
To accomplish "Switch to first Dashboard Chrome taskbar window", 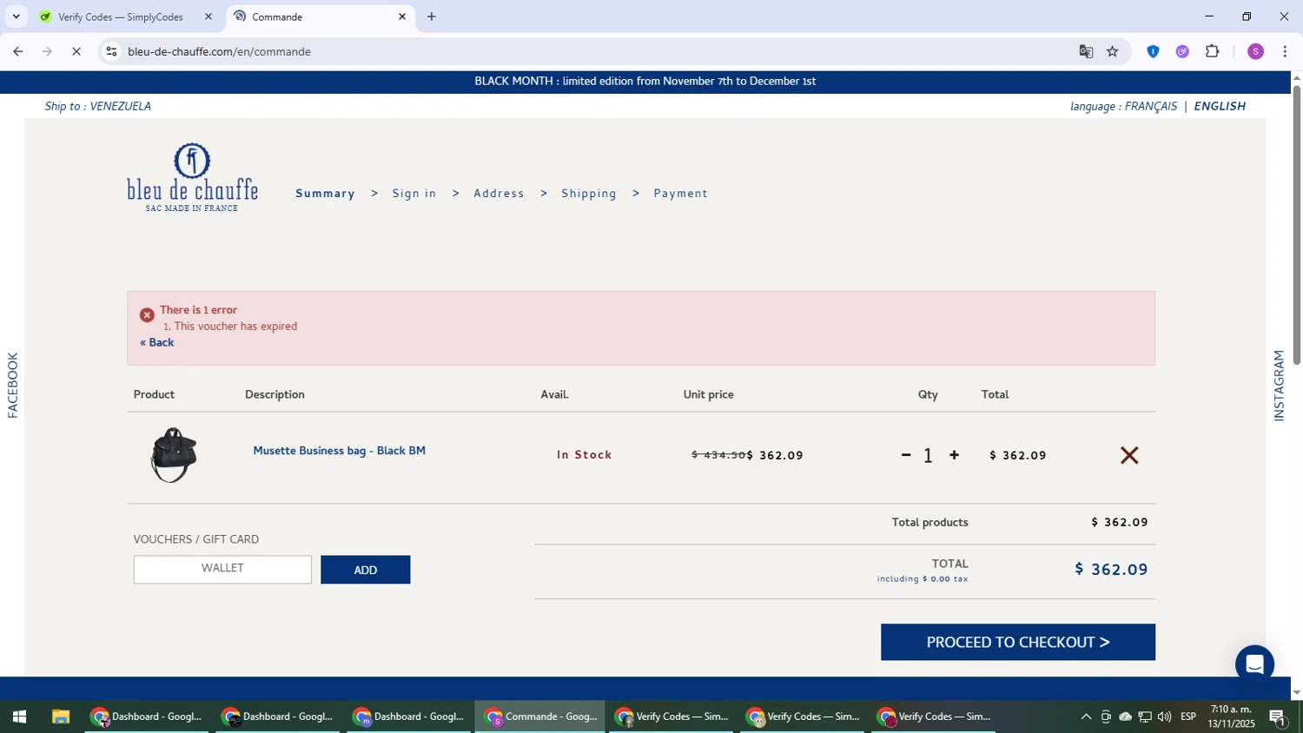I will click(x=147, y=716).
